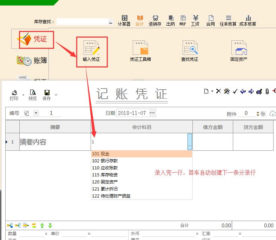Open the date picker next to 2018-11-07
The width and height of the screenshot is (276, 240).
[152, 113]
